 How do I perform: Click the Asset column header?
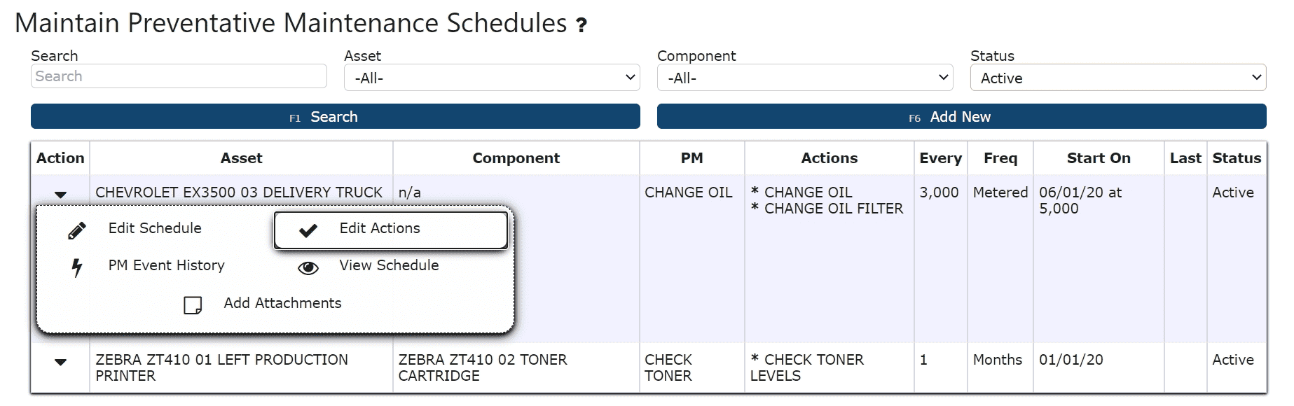242,158
